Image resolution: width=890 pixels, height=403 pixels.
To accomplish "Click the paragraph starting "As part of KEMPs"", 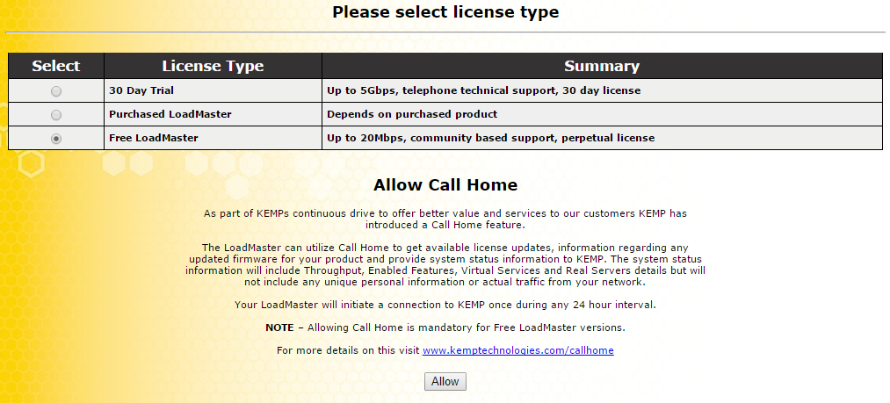I will [445, 219].
